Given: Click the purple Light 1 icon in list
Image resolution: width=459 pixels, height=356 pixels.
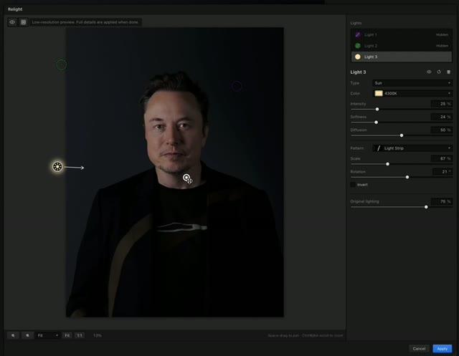Looking at the screenshot, I should click(358, 35).
